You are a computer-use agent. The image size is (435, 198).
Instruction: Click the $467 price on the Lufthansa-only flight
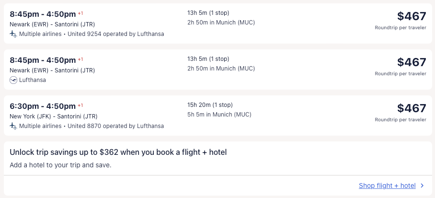[x=411, y=62]
